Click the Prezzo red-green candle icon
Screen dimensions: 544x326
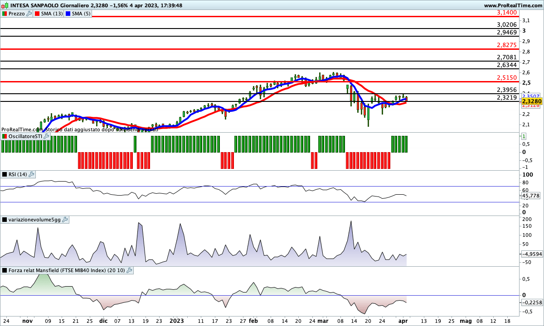pos(5,14)
